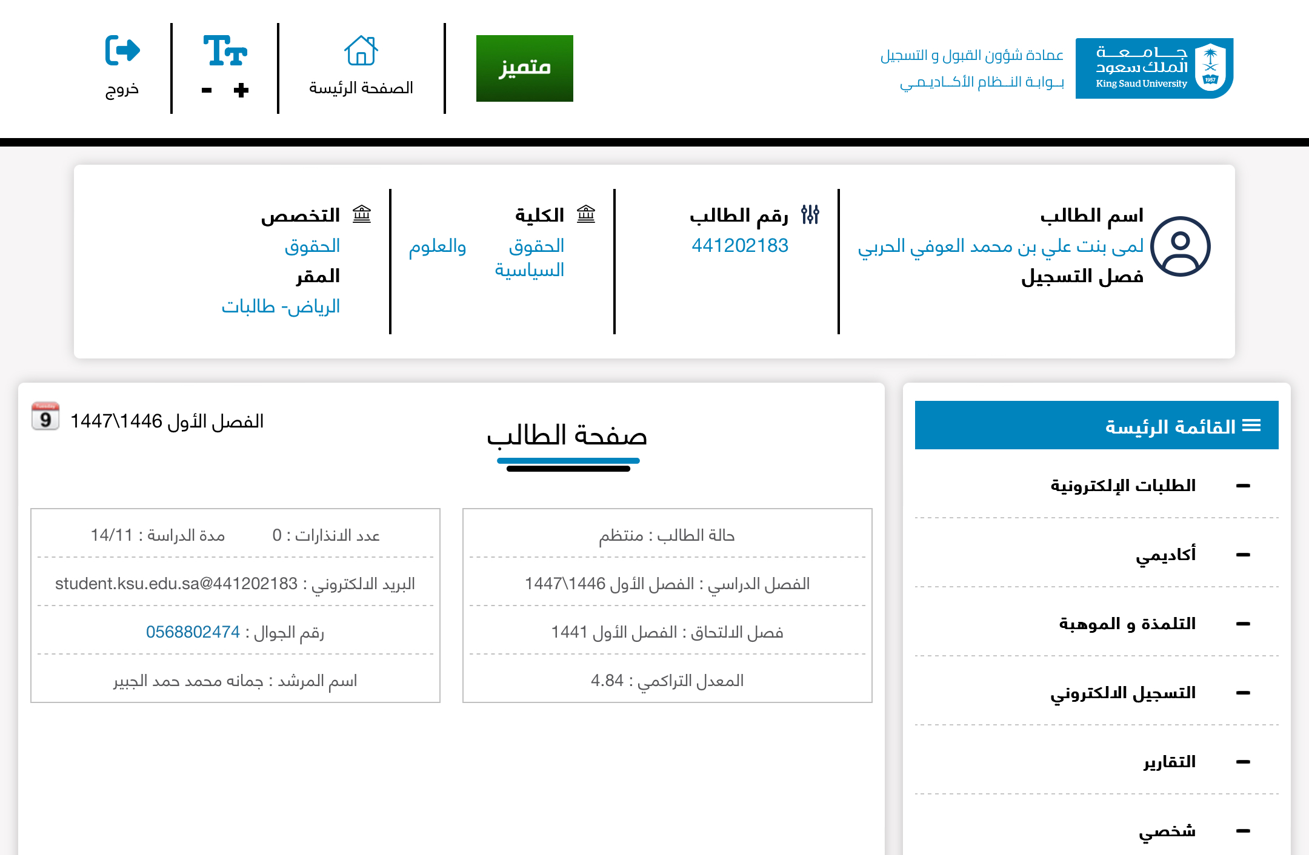This screenshot has width=1309, height=855.
Task: Click the King Saud University logo
Action: point(1154,68)
